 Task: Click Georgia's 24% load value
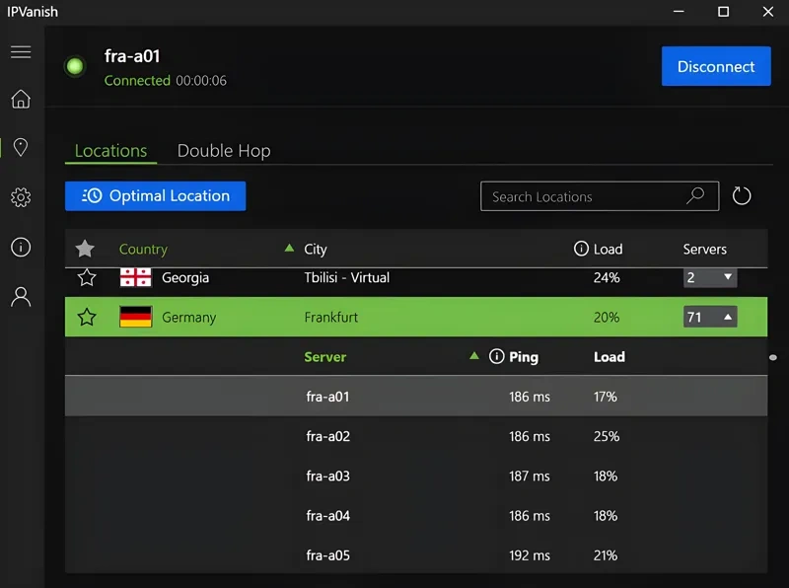[x=607, y=277]
